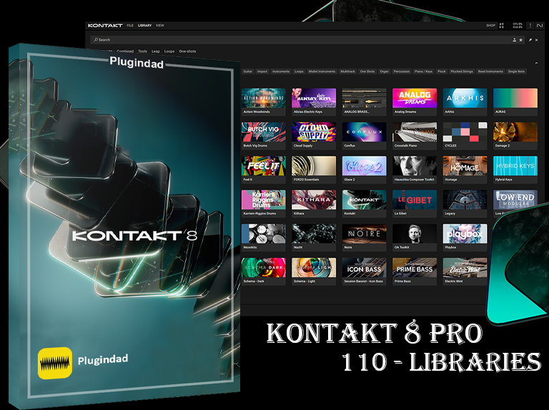The width and height of the screenshot is (549, 410).
Task: Open the SHOP link
Action: pos(490,26)
